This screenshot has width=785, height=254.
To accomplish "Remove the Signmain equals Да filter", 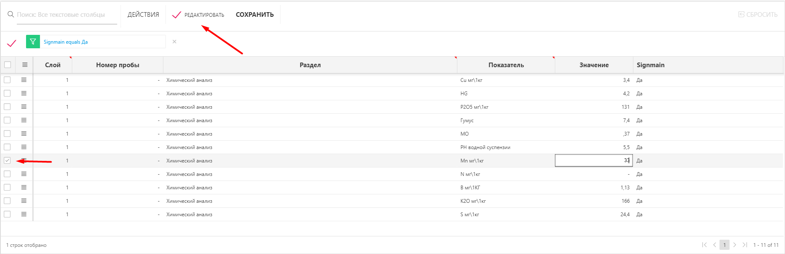I will pyautogui.click(x=174, y=42).
